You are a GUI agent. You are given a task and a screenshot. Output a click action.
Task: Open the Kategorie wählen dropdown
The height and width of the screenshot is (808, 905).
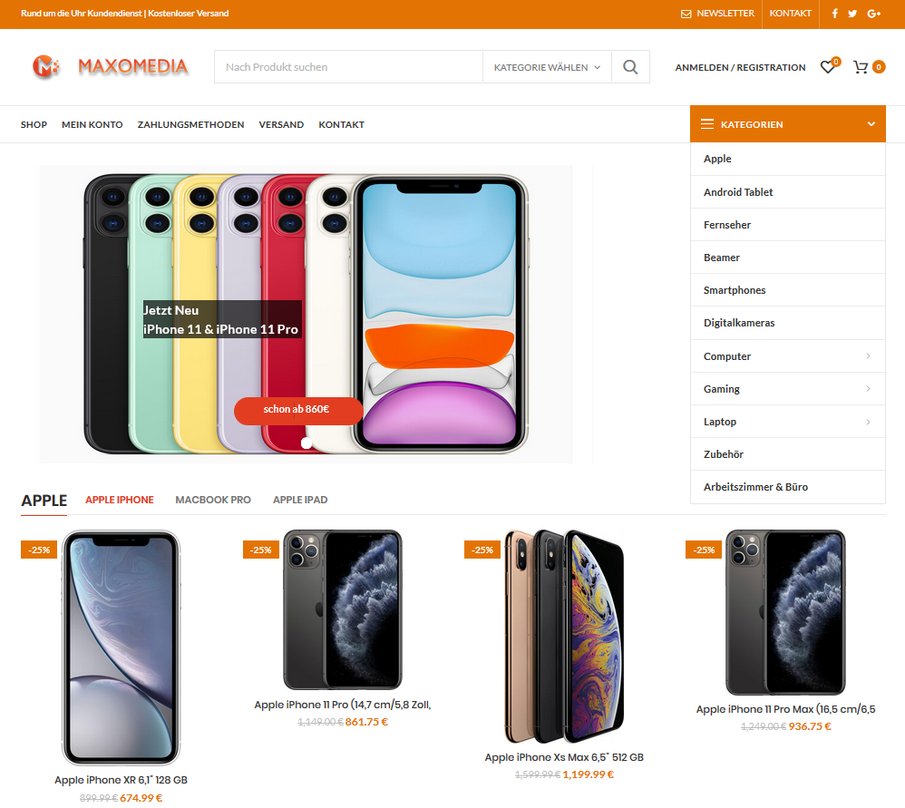coord(547,67)
